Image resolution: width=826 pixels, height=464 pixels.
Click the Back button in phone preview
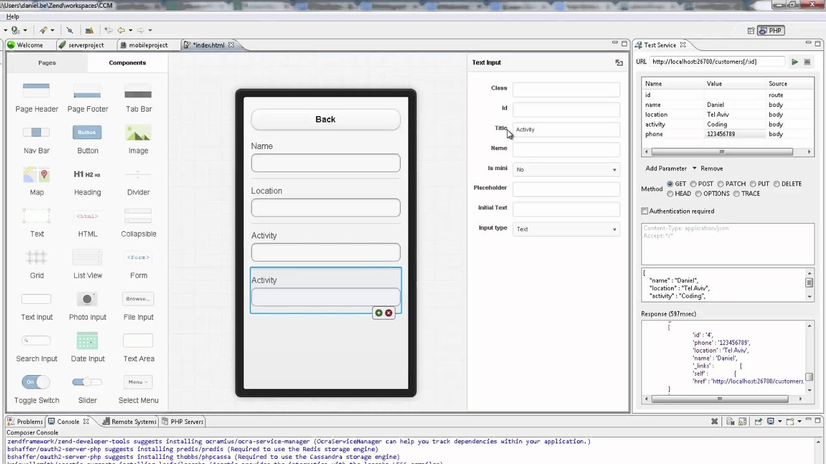pos(325,119)
